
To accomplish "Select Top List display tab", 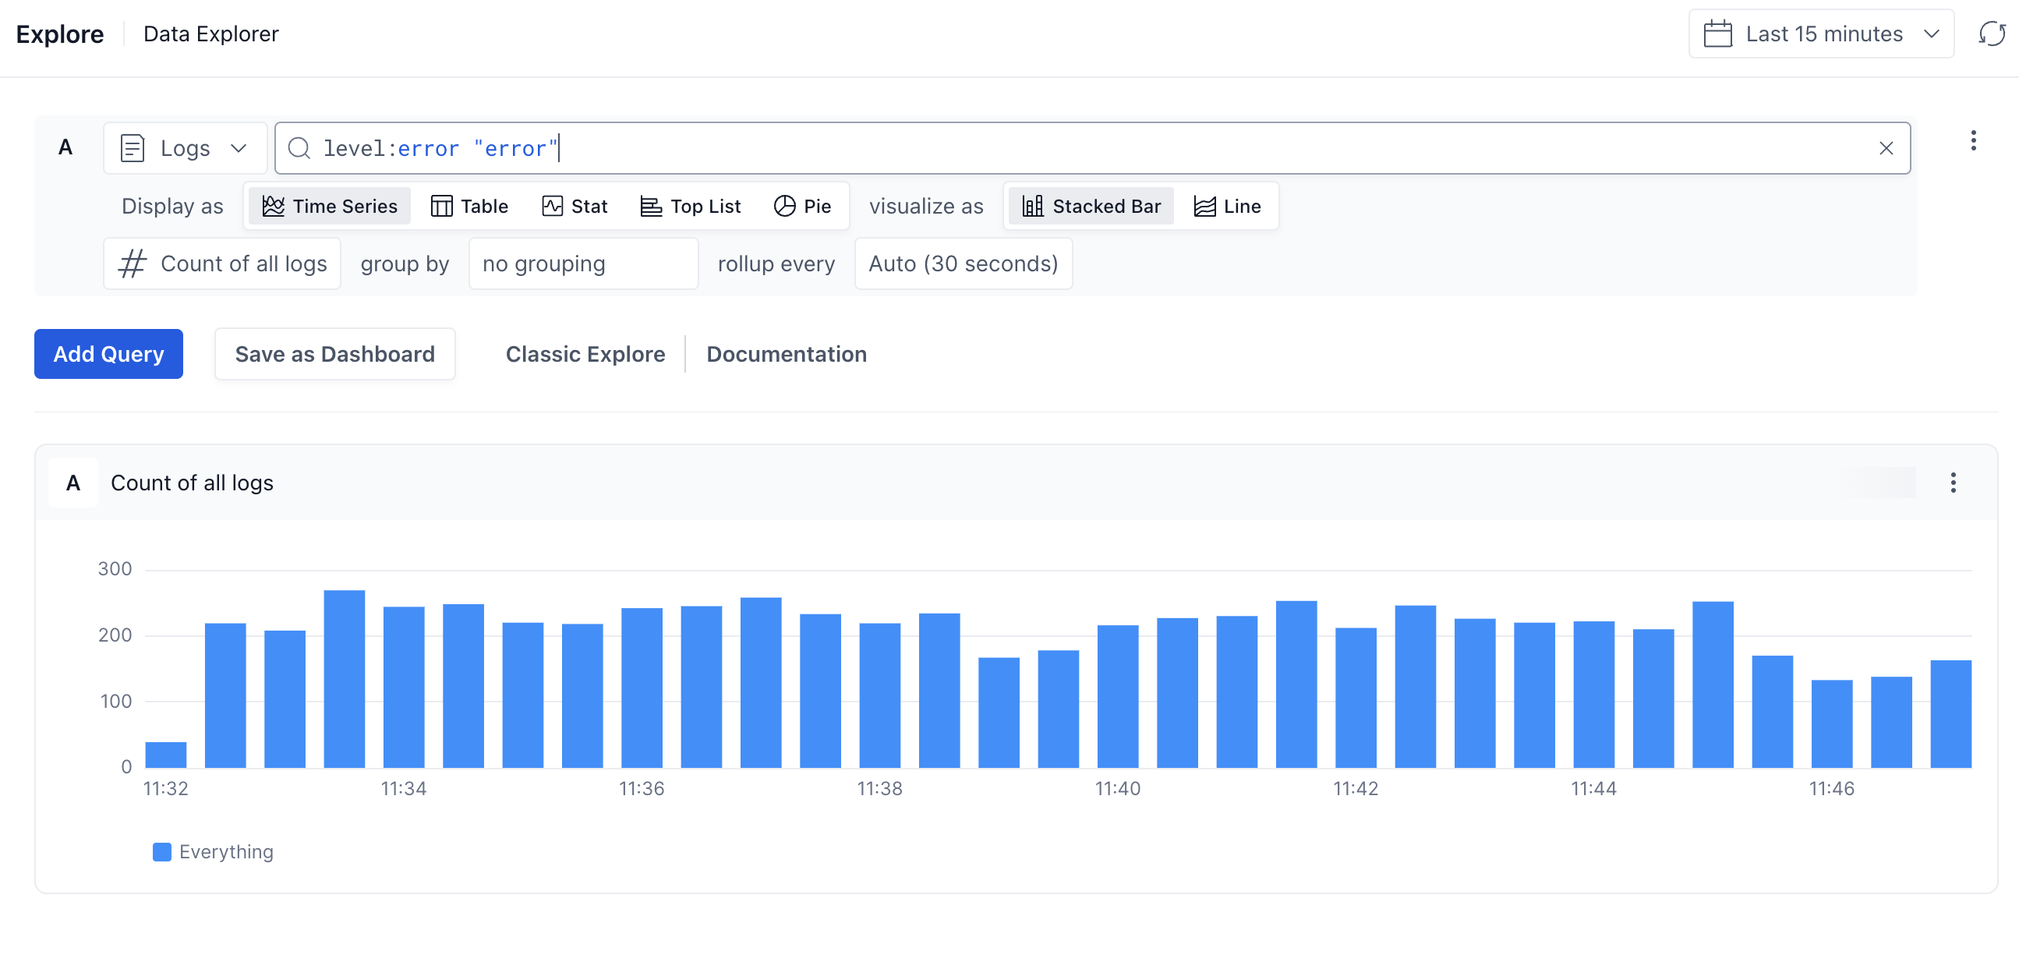I will coord(690,207).
